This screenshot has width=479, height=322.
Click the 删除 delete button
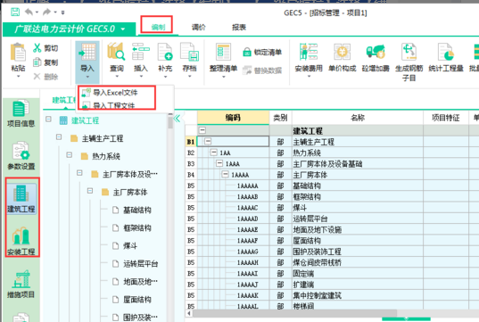coord(45,77)
